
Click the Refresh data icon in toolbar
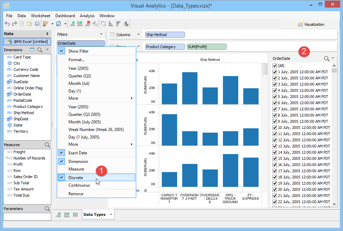click(x=58, y=24)
